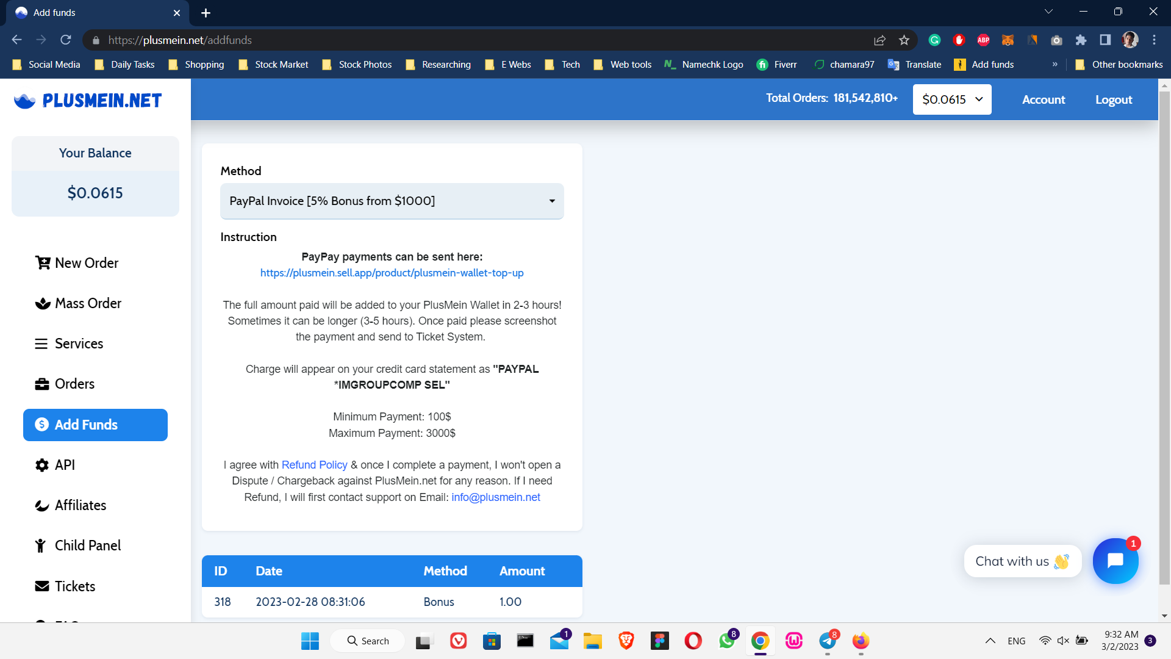Click the address bar URL
The width and height of the screenshot is (1171, 659).
(180, 40)
